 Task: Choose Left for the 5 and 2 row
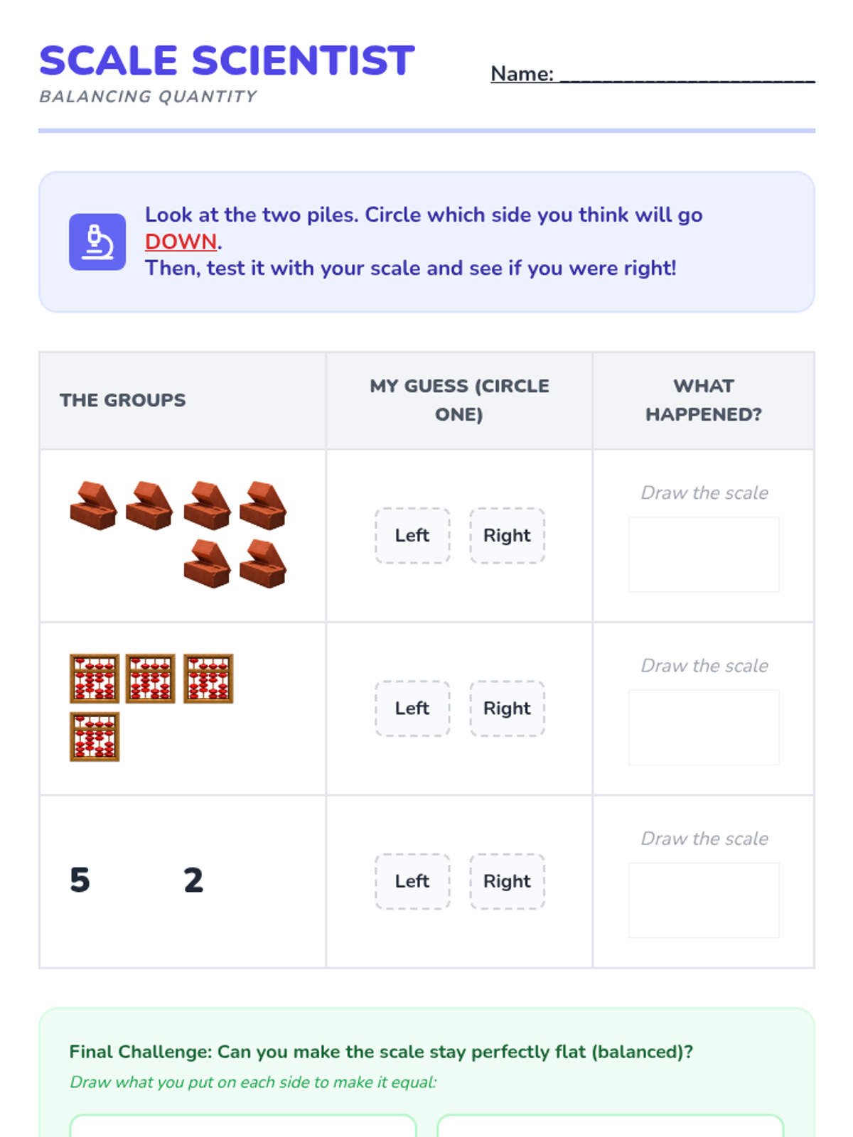(412, 881)
